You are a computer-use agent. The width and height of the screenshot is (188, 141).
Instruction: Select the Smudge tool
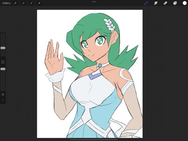tap(156, 3)
